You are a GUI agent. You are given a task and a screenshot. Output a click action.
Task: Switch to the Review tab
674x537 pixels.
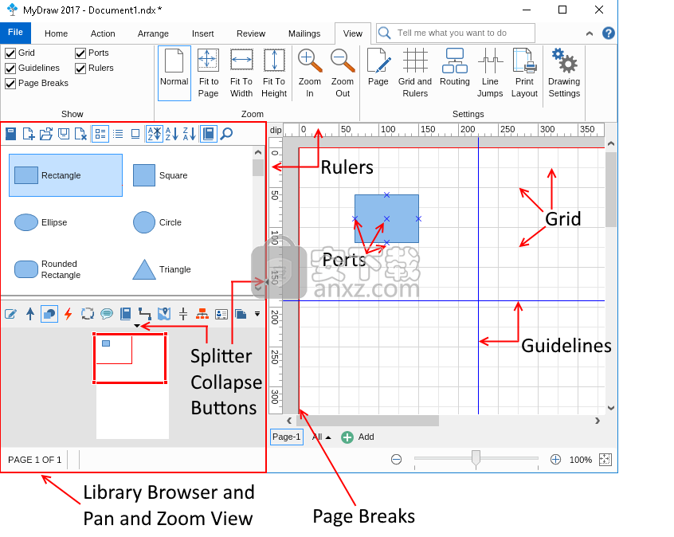[x=251, y=33]
